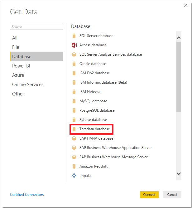Click the SQL Server database cylinder icon

point(74,36)
